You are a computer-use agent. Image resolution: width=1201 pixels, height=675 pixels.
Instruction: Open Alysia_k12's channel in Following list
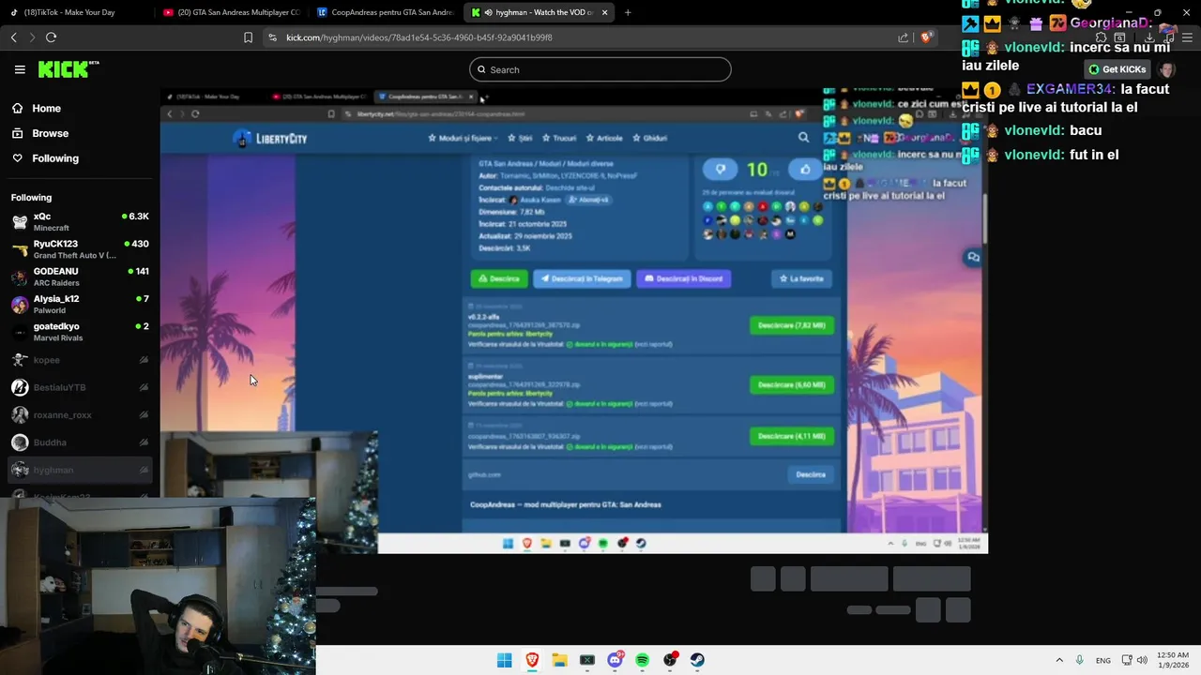point(80,305)
